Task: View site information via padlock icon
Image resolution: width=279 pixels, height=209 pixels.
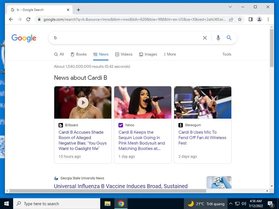Action: click(39, 19)
